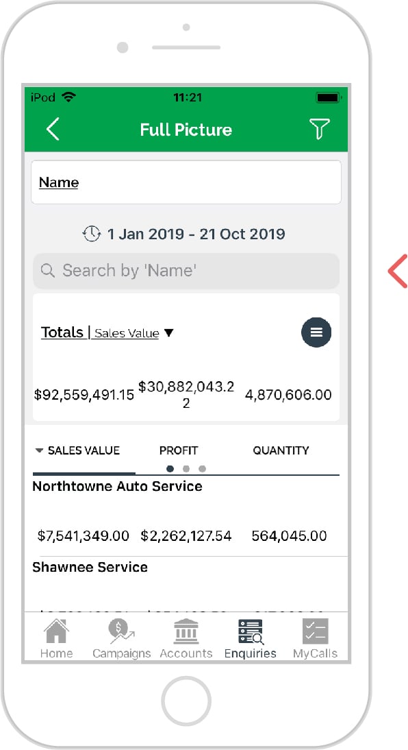This screenshot has height=750, width=408.
Task: Expand the Sales Value dropdown arrow in Totals
Action: 168,333
